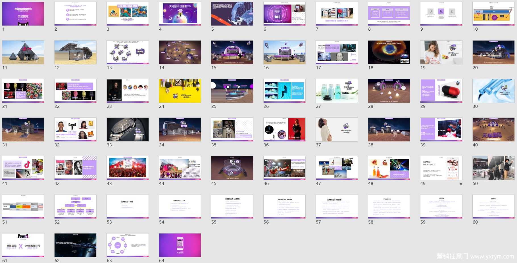Select slide 45 purple round stage thumbnail
This screenshot has height=263, width=517.
pyautogui.click(x=232, y=168)
